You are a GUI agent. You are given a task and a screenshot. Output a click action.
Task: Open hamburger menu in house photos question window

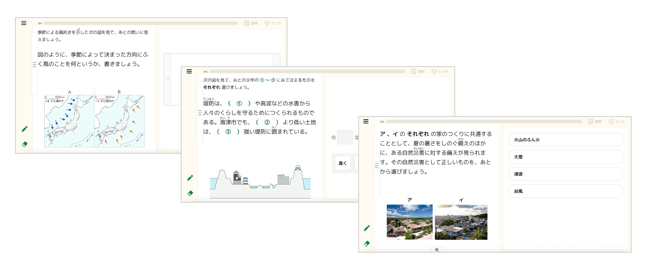point(366,121)
